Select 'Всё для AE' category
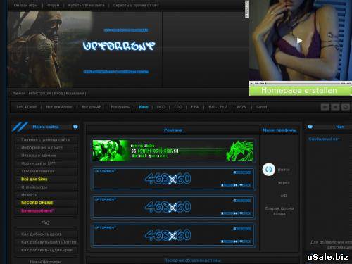This screenshot has width=352, height=264. coord(92,107)
